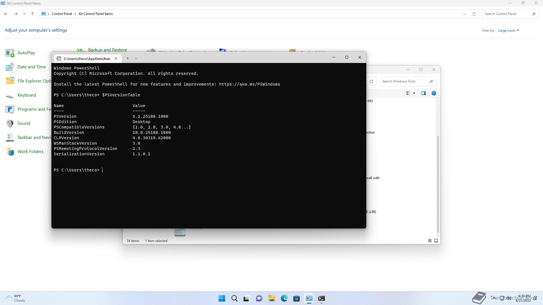Open File Explorer Options icon
The width and height of the screenshot is (543, 305).
click(10, 81)
